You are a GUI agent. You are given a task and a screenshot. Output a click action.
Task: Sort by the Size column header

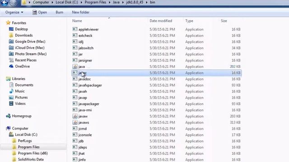point(224,21)
